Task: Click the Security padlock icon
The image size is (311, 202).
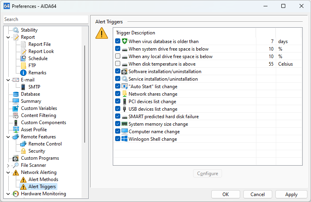Action: [x=23, y=151]
